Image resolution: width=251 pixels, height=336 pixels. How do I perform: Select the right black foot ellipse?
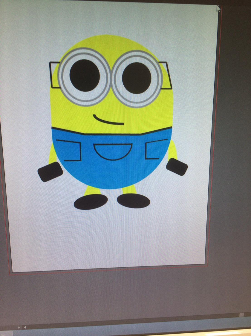pyautogui.click(x=133, y=201)
